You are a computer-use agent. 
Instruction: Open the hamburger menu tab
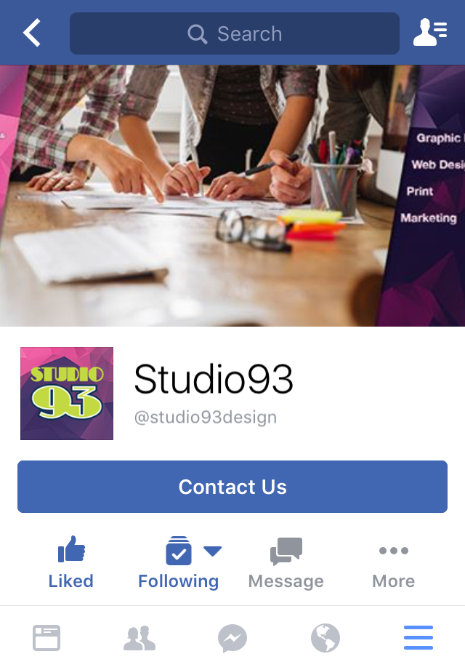tap(418, 637)
